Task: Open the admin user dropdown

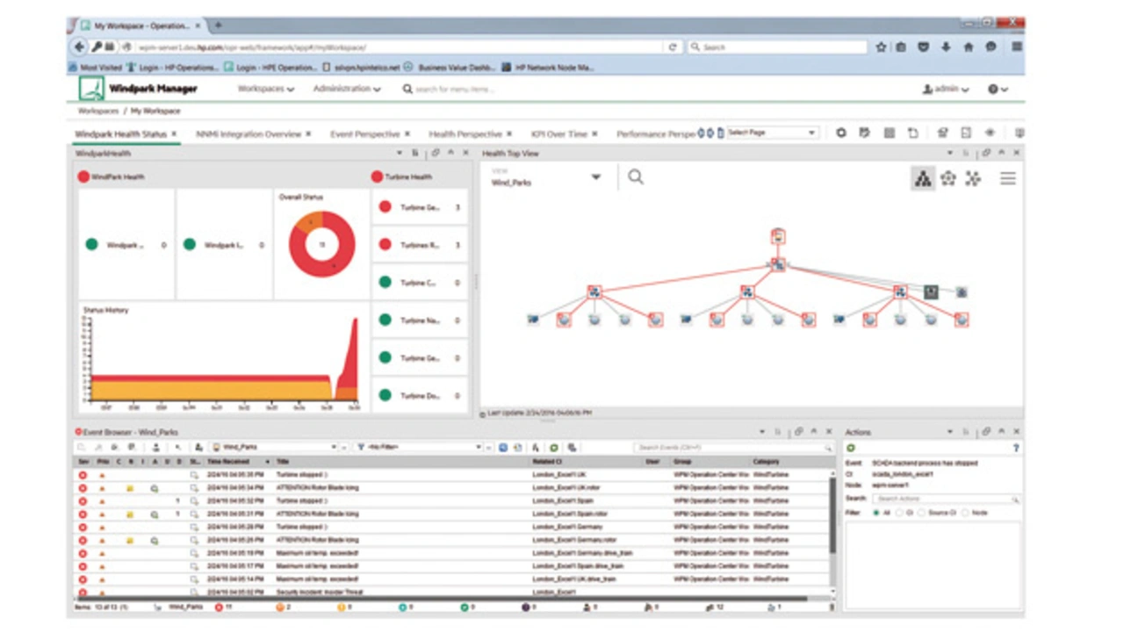Action: click(x=946, y=90)
